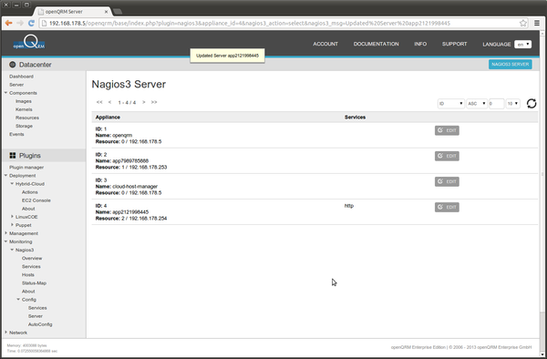Reload the page with browser refresh icon
This screenshot has width=547, height=359.
(x=31, y=23)
